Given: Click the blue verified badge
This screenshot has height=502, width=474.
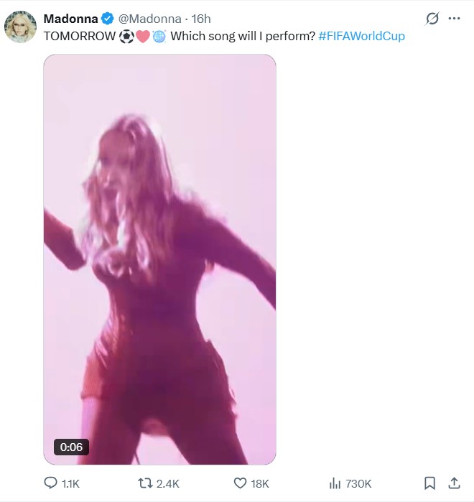Looking at the screenshot, I should point(108,19).
